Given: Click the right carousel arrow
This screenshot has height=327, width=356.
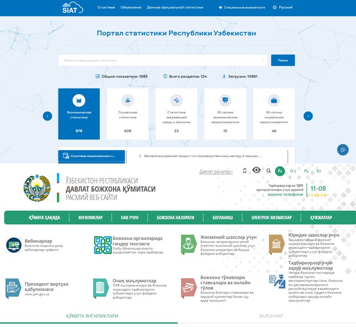Looking at the screenshot, I should (x=308, y=116).
